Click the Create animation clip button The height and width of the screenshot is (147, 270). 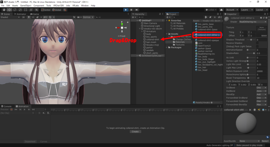pos(135,131)
